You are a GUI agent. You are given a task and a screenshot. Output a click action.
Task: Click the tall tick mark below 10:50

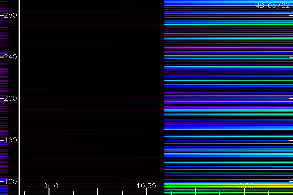(244, 192)
